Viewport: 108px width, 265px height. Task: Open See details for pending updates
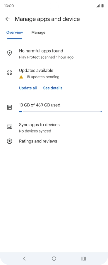(x=53, y=88)
